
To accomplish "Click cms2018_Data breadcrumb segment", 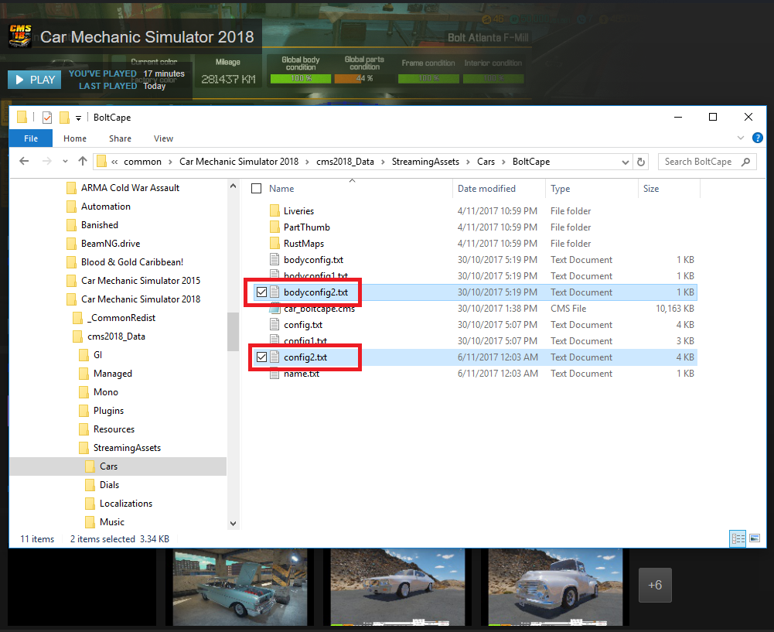I will point(345,162).
